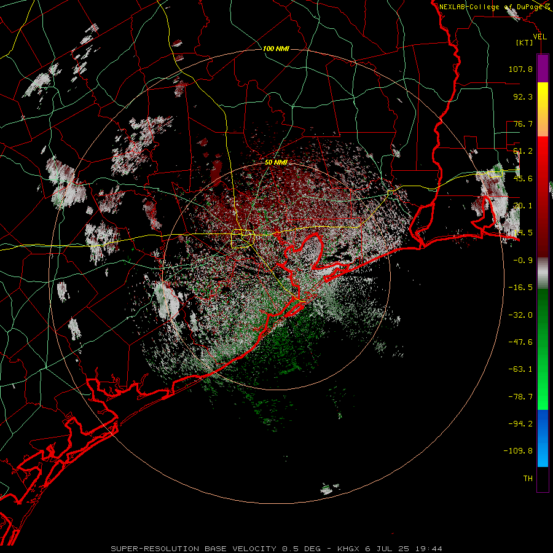The height and width of the screenshot is (553, 553).
Task: Select the 92.3 velocity scale value
Action: (523, 96)
